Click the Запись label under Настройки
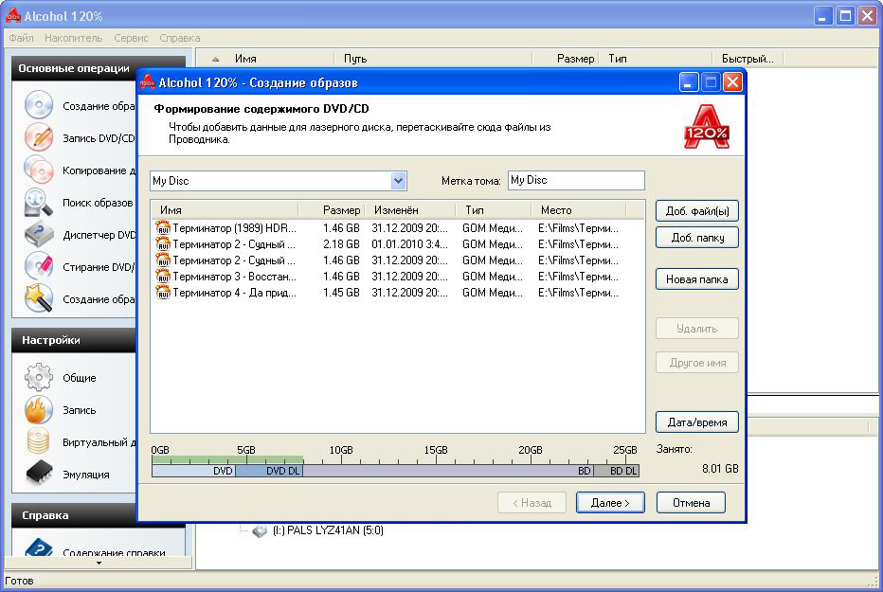This screenshot has width=883, height=592. click(x=79, y=410)
